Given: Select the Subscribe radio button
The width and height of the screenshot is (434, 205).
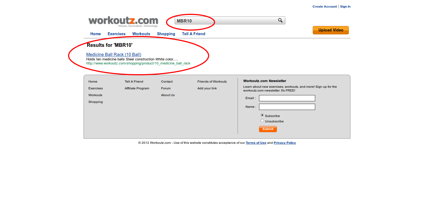Looking at the screenshot, I should [x=262, y=115].
